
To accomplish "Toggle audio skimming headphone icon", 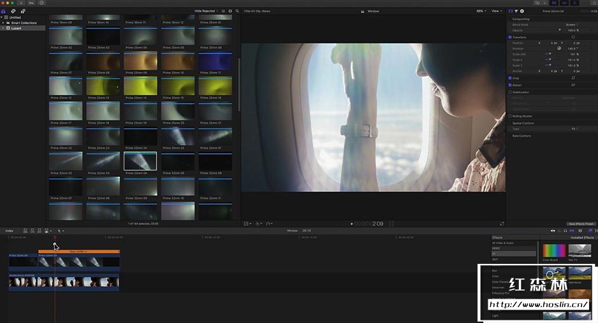I will pyautogui.click(x=565, y=231).
